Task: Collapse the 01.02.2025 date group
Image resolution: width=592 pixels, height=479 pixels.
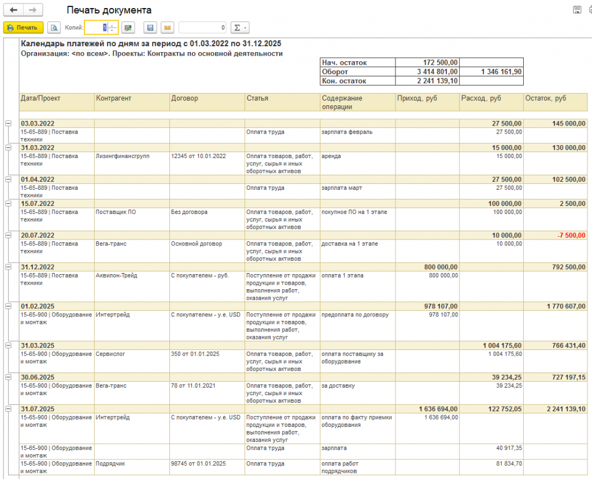Action: 8,306
